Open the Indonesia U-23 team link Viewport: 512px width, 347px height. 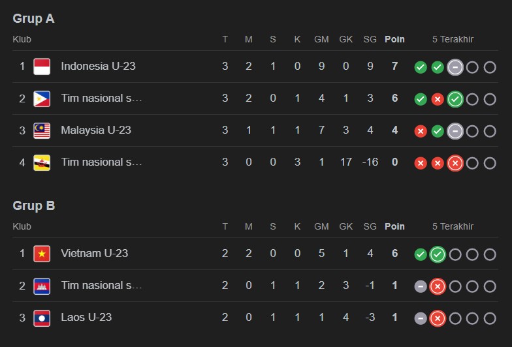point(98,66)
